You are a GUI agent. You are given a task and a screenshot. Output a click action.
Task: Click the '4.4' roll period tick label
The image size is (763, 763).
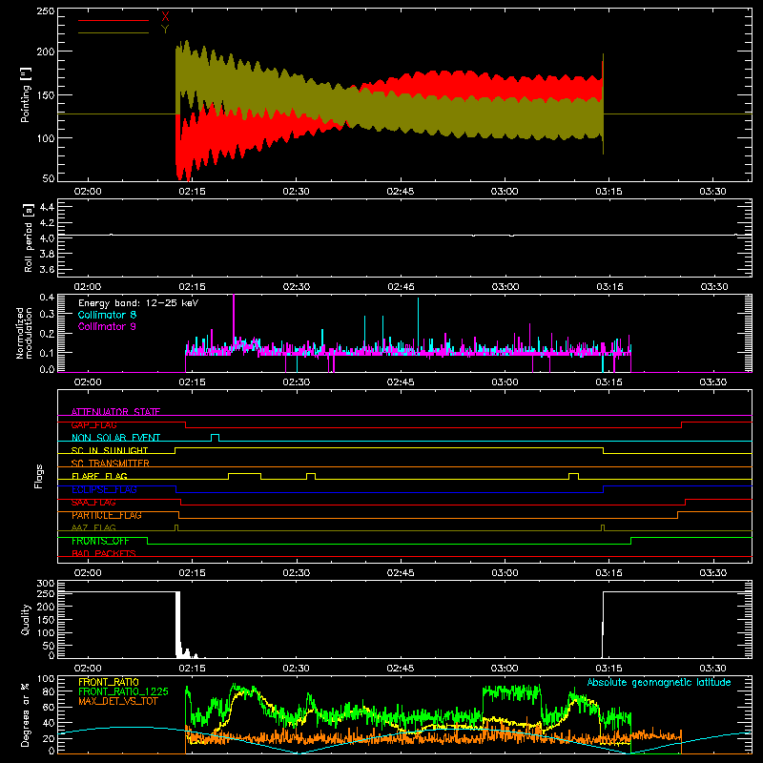point(47,208)
